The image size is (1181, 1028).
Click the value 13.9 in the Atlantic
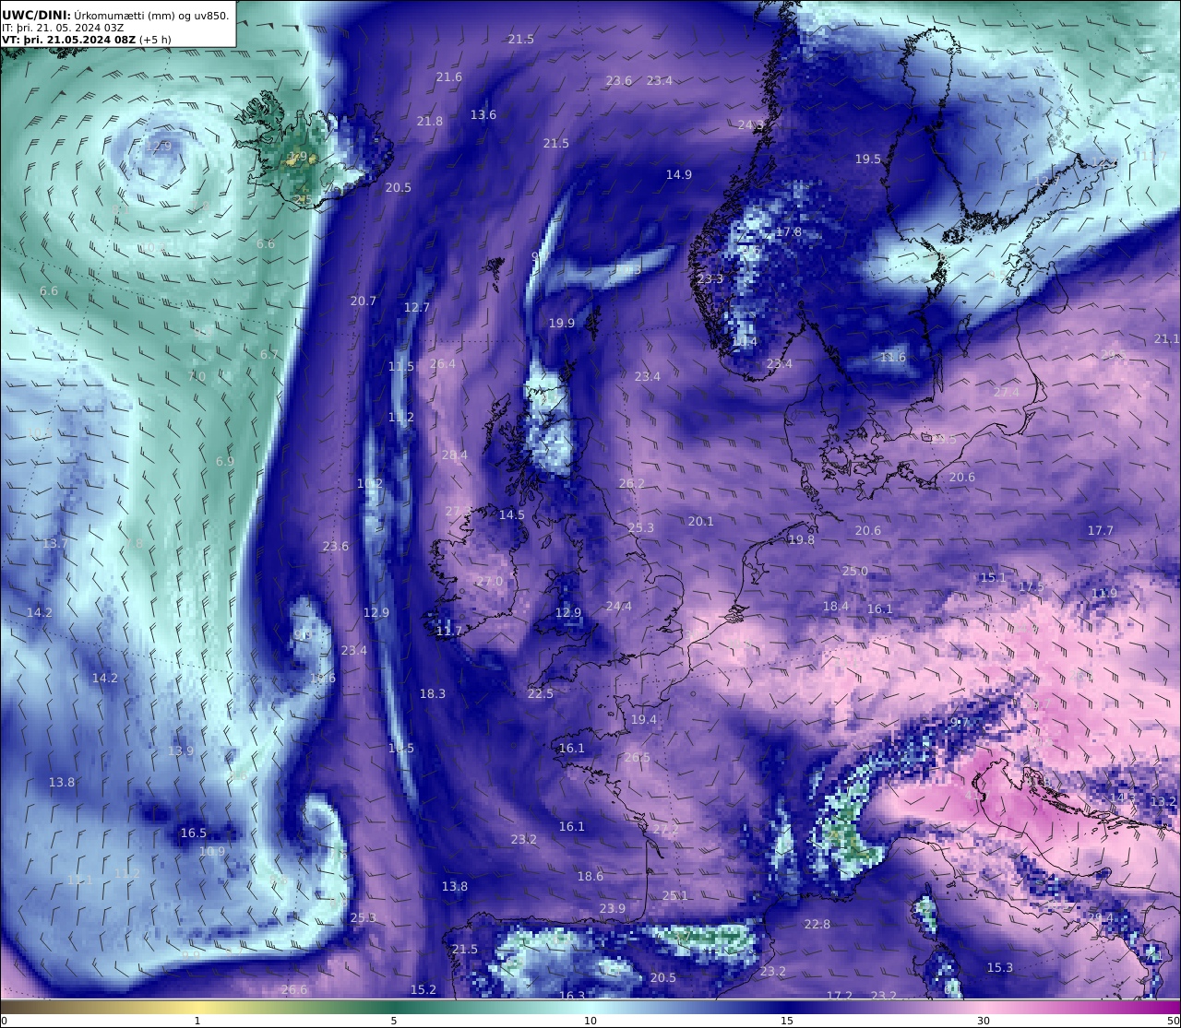tap(181, 751)
